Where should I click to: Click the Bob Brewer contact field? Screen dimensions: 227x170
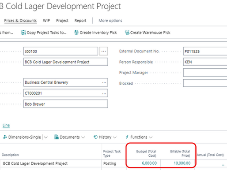[66, 104]
